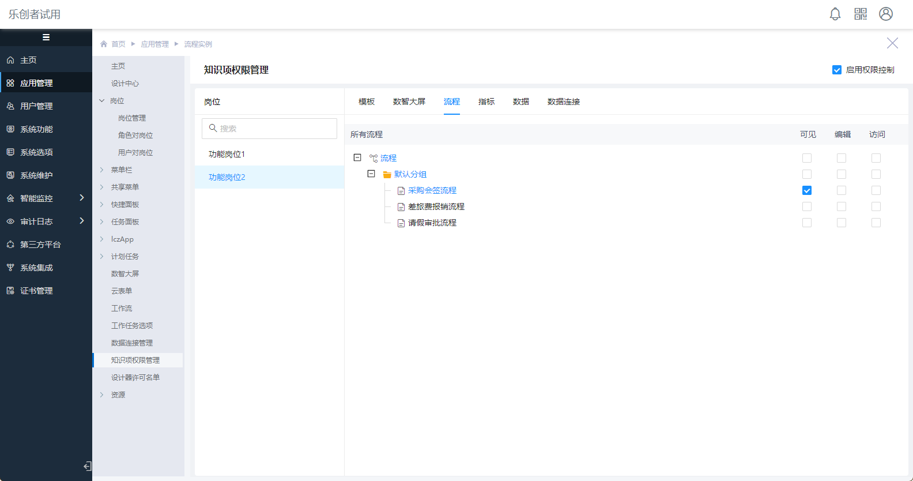Open 设计中心 in the submenu
The image size is (913, 481).
[x=125, y=84]
